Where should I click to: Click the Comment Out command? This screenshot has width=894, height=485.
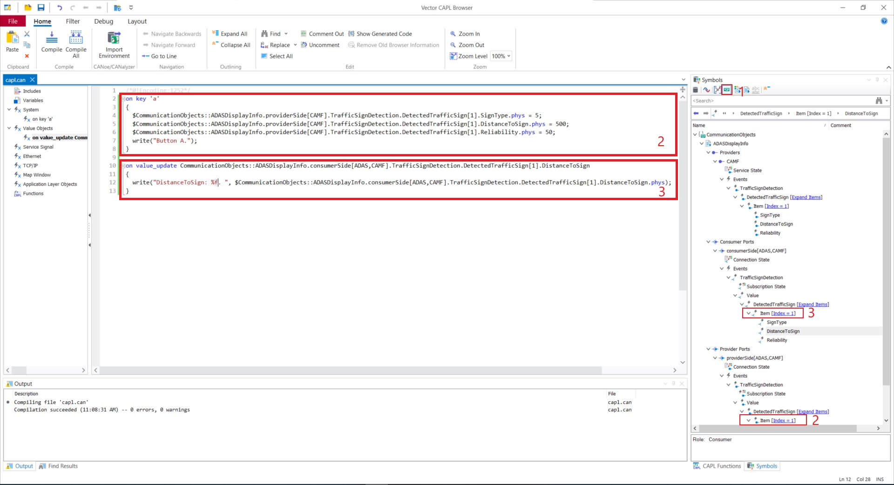coord(322,34)
